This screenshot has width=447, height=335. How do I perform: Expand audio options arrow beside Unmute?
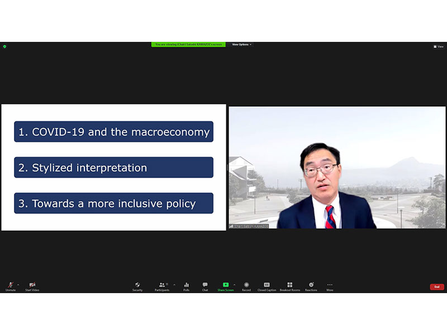point(18,284)
